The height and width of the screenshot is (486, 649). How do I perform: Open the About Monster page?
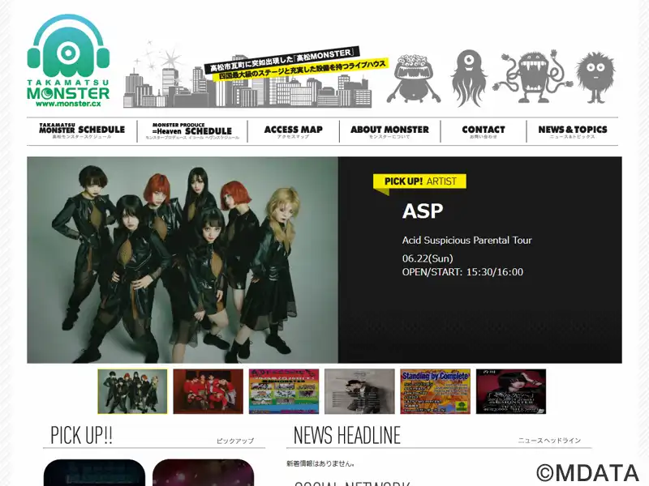pos(389,131)
